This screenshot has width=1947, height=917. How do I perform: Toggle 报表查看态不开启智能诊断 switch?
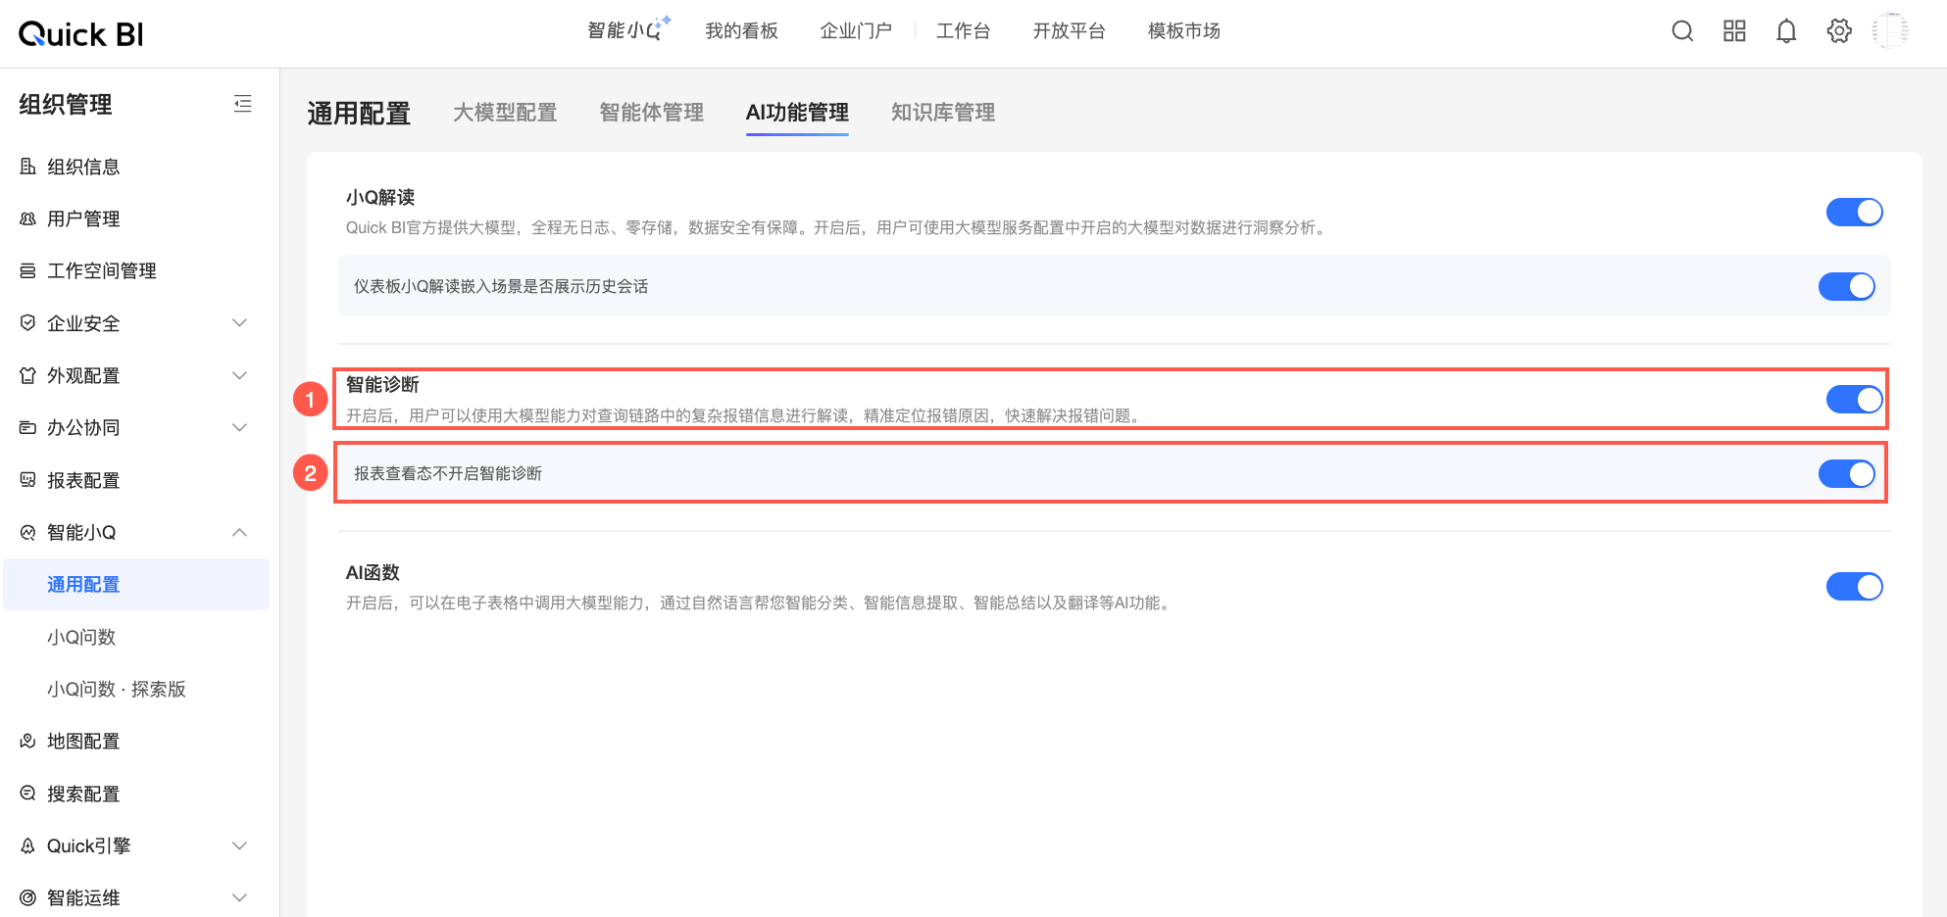[x=1846, y=473]
